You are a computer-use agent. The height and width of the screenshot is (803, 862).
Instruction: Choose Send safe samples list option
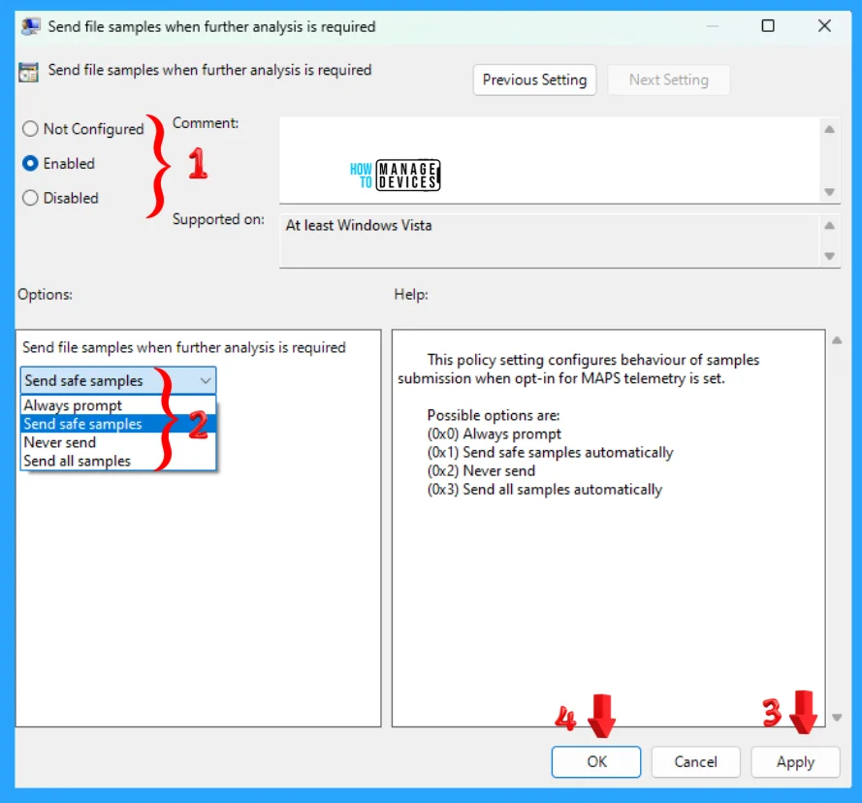click(118, 424)
